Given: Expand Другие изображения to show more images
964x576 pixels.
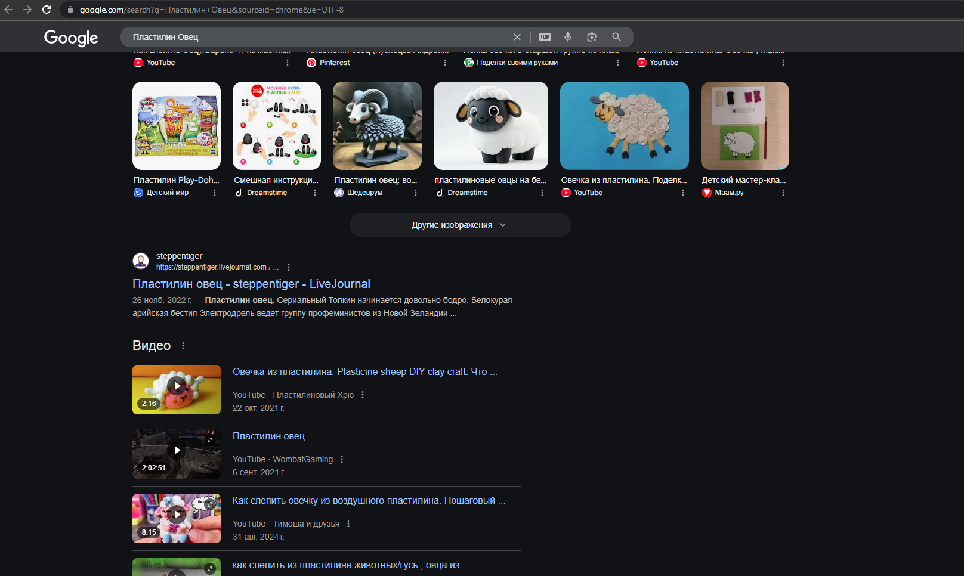Looking at the screenshot, I should click(460, 225).
